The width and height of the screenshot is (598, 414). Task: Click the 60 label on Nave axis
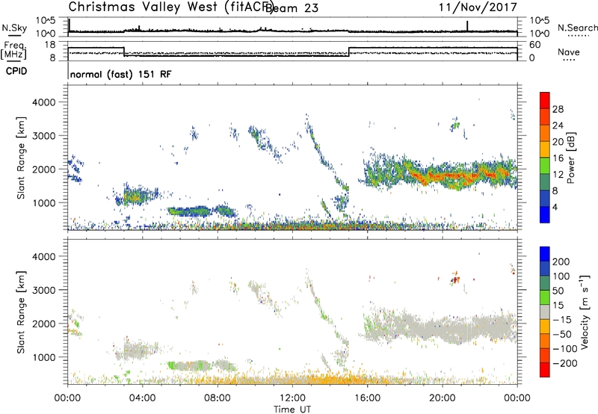535,45
